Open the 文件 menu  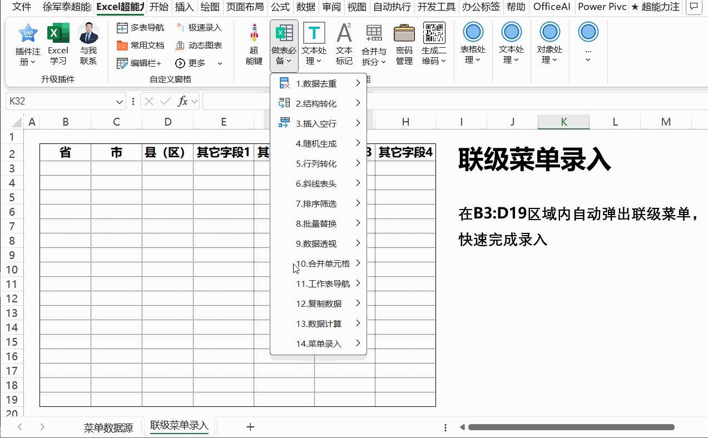22,7
